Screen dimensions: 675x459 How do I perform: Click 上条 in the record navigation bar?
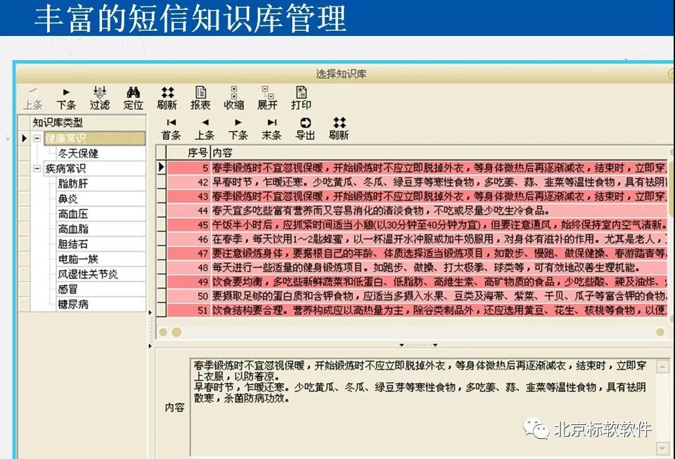pyautogui.click(x=205, y=129)
